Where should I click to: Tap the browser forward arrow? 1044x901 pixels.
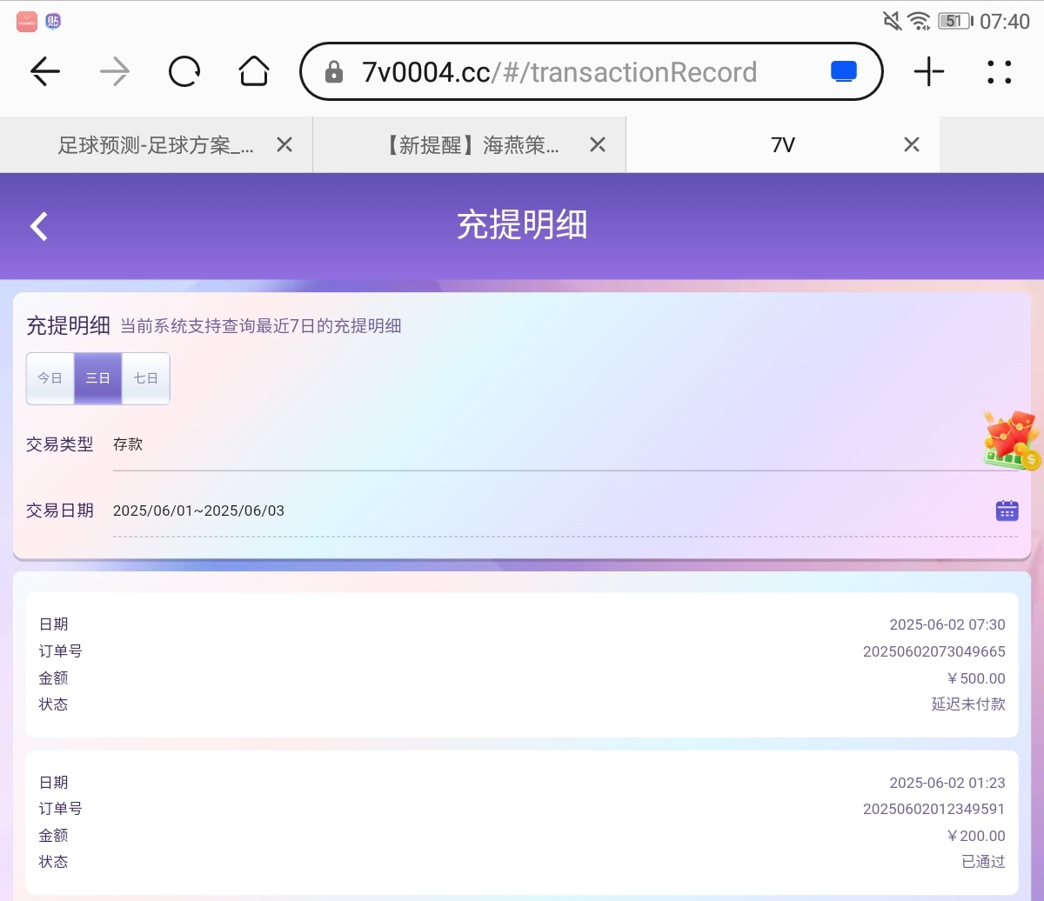point(115,72)
